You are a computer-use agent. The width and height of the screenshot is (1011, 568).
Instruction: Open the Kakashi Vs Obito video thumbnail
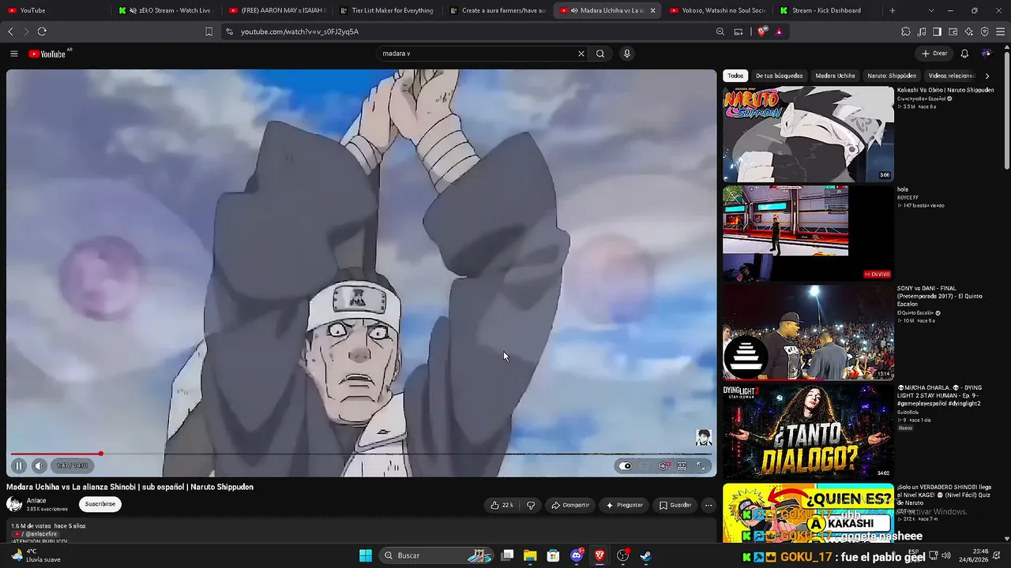(x=808, y=134)
